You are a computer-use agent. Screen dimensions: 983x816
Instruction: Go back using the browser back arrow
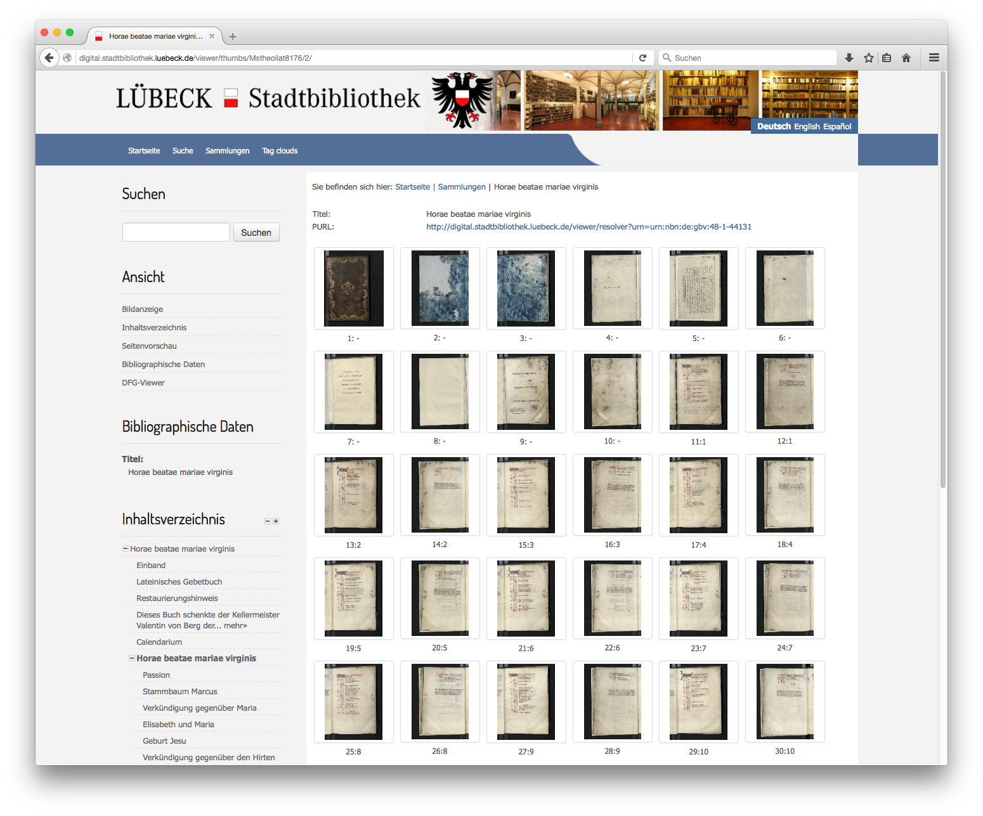49,58
